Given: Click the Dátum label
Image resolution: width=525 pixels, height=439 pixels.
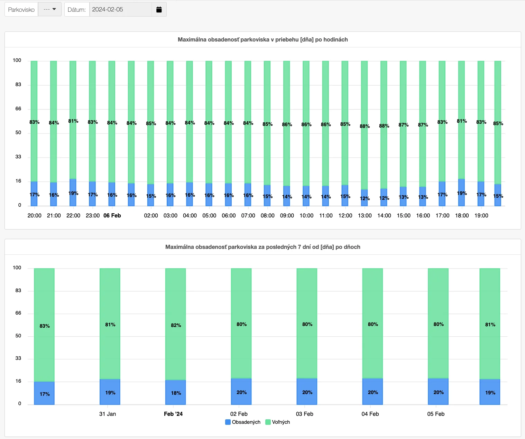Looking at the screenshot, I should (x=77, y=10).
